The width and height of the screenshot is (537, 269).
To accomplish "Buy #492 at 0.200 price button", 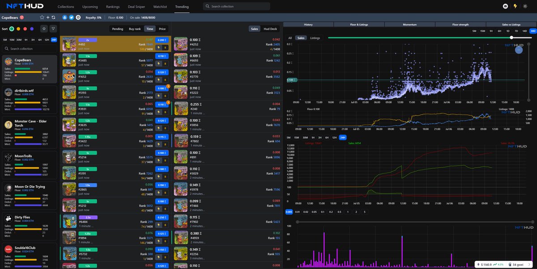I will click(162, 40).
